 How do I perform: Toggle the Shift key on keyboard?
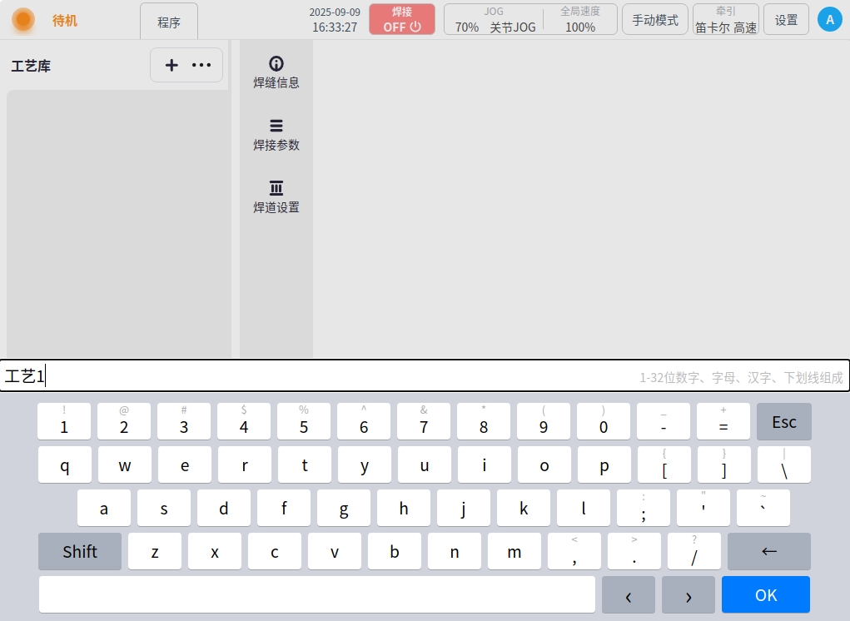(80, 551)
